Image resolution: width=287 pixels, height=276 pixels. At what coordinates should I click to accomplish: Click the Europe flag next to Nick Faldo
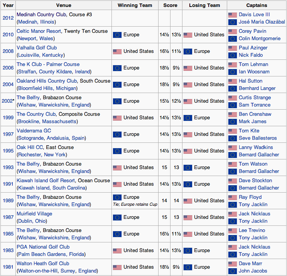pos(233,55)
